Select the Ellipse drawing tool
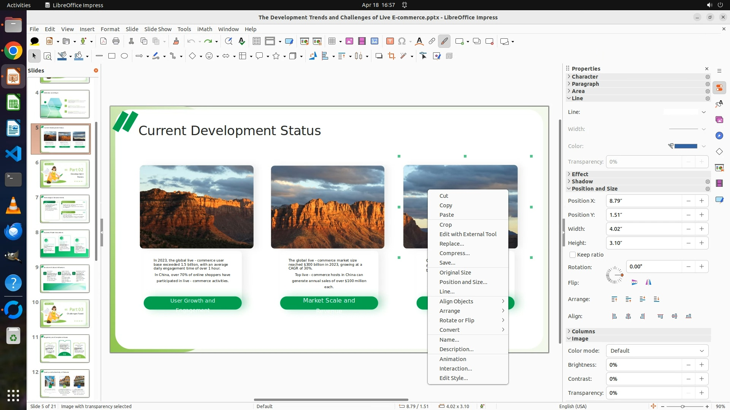The height and width of the screenshot is (410, 730). 124,56
